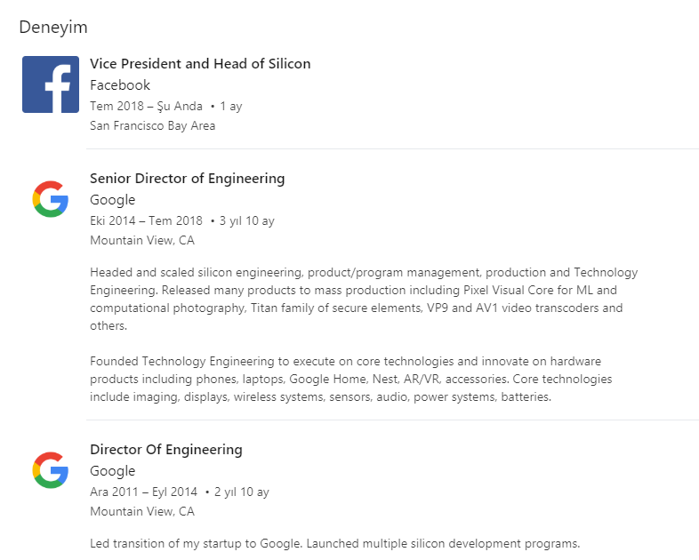Click the Ara 2011 – Eyl 2014 date range
The height and width of the screenshot is (560, 699).
[x=143, y=492]
